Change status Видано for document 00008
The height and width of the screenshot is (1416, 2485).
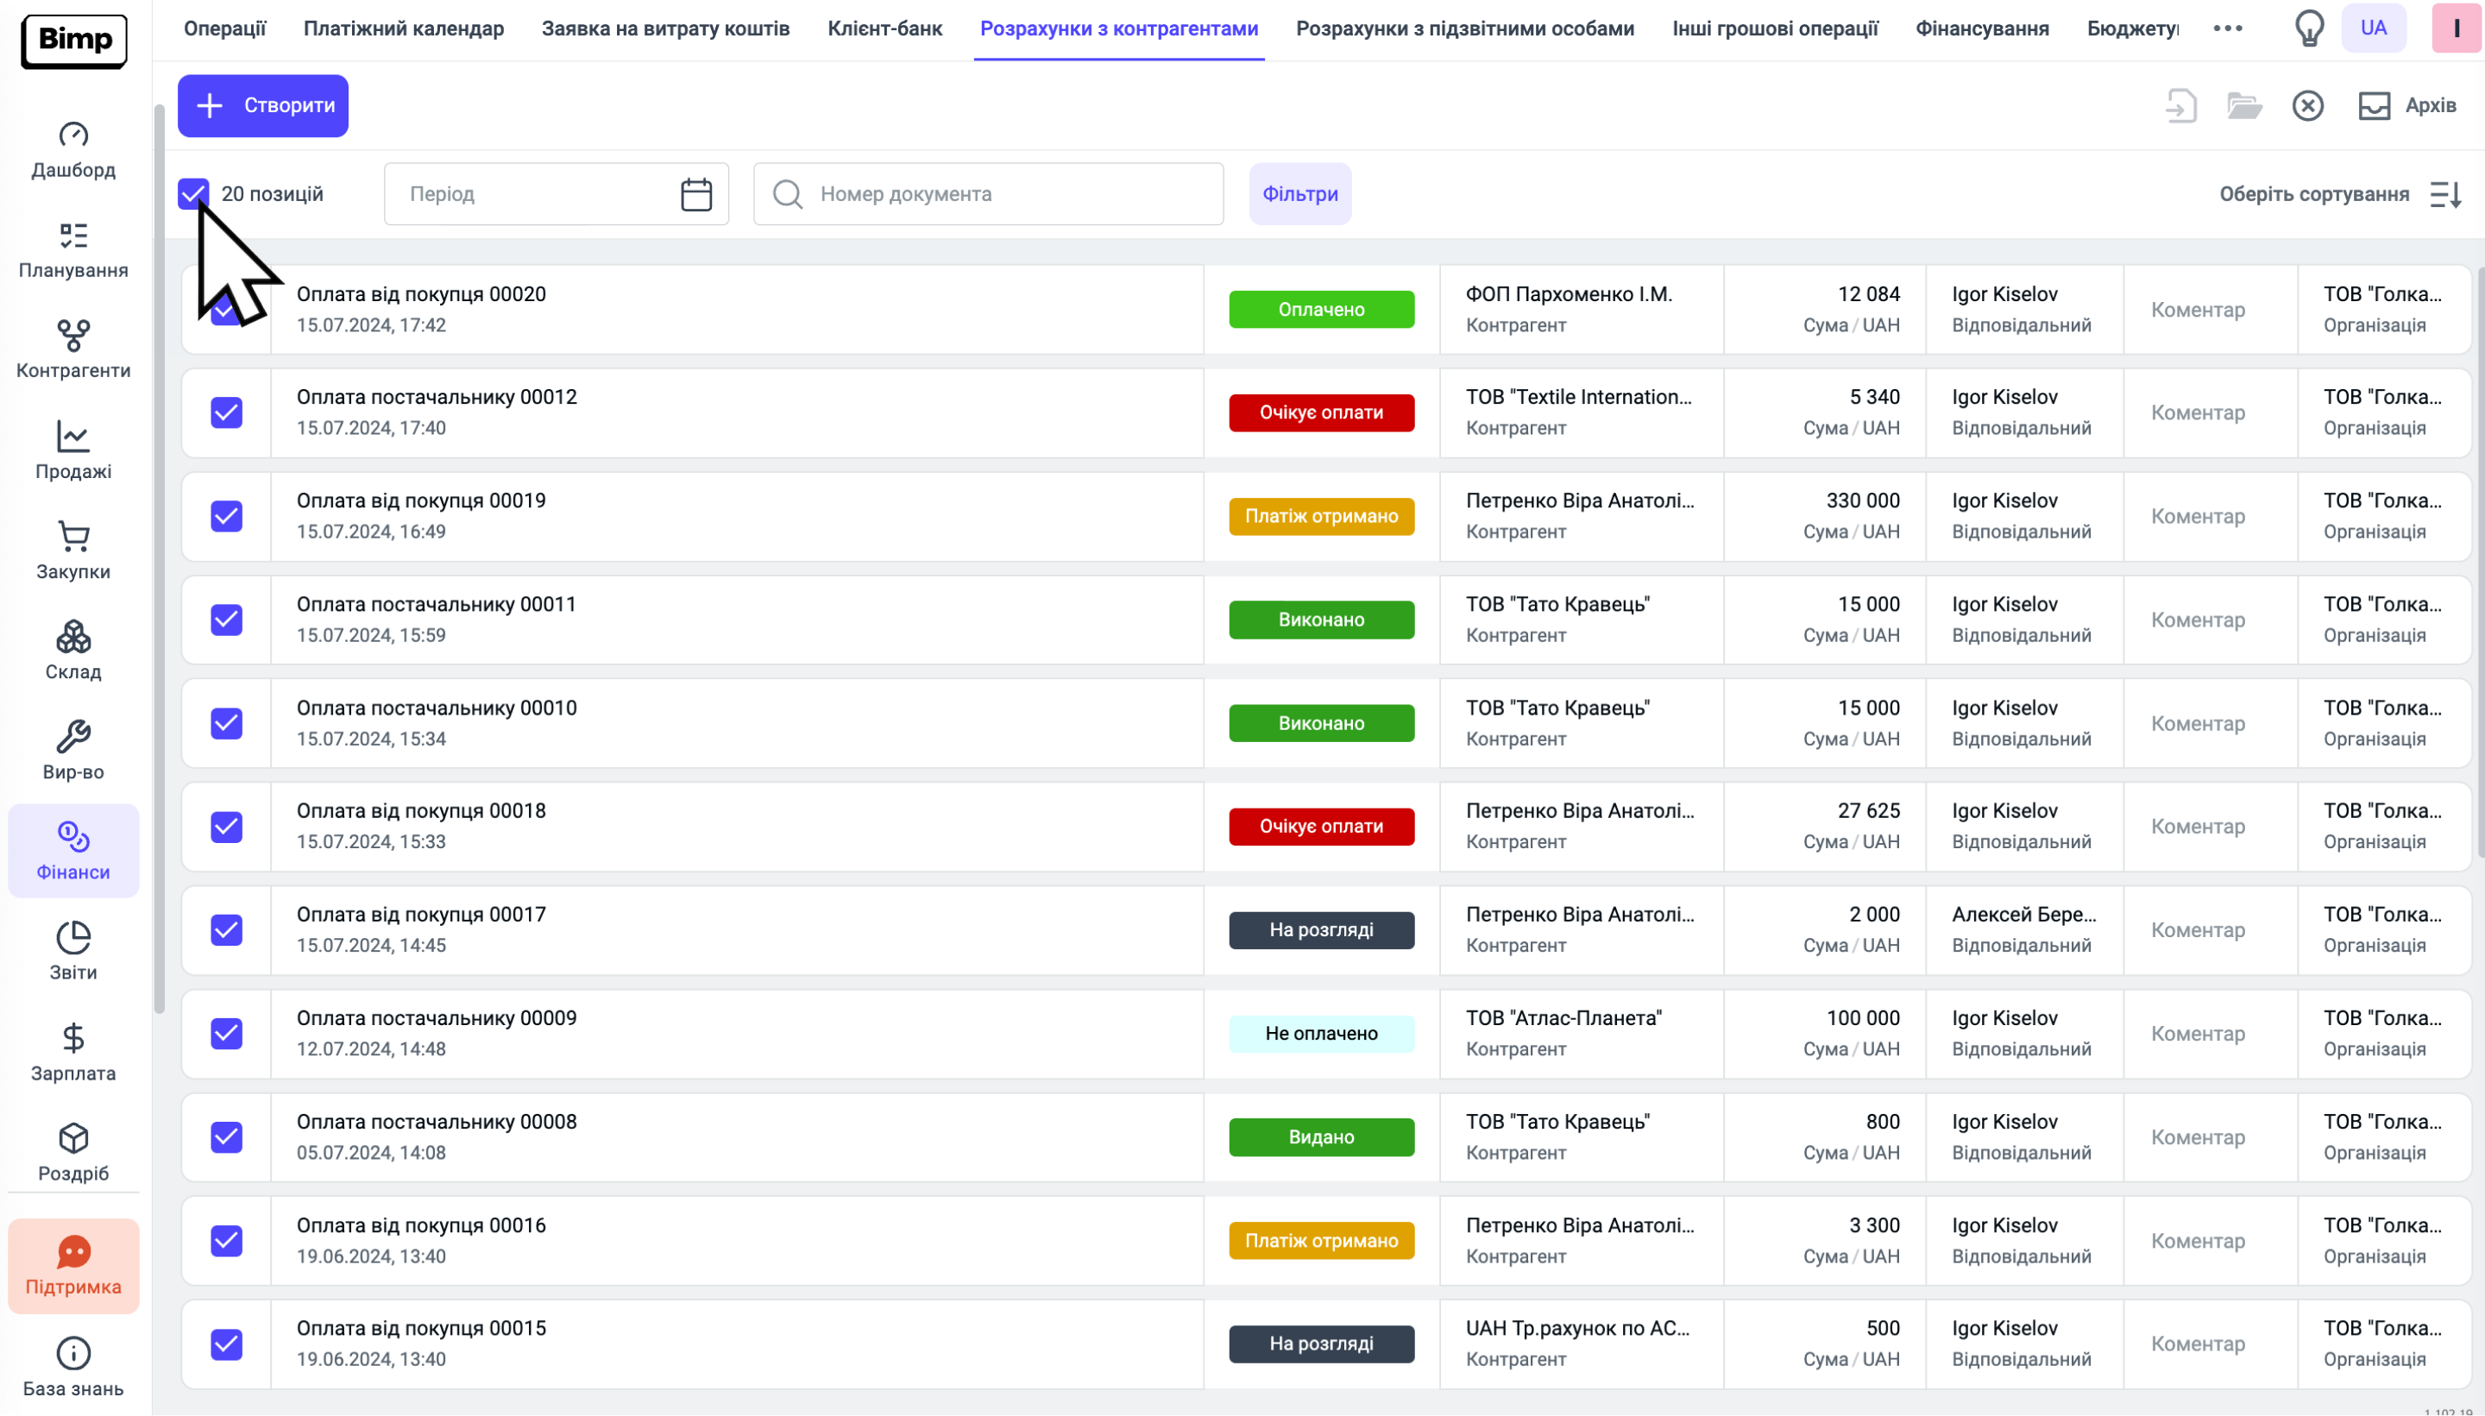(1321, 1137)
